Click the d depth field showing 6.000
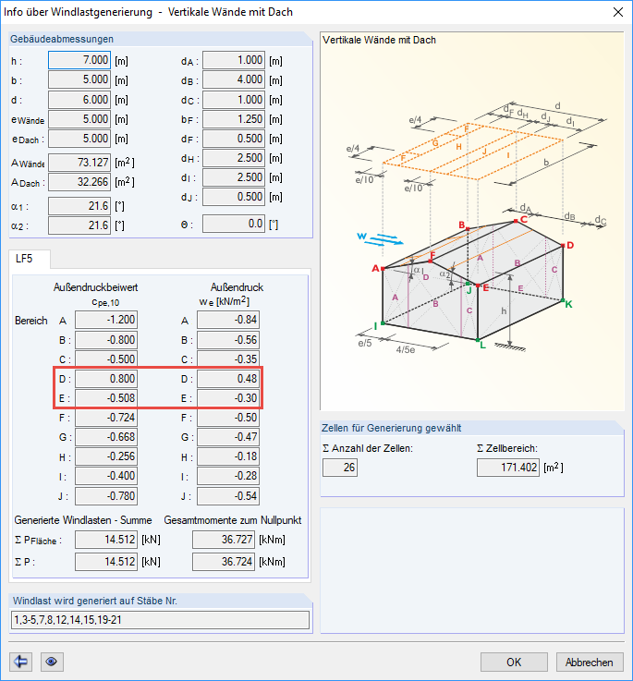Viewport: 633px width, 681px height. click(x=79, y=100)
